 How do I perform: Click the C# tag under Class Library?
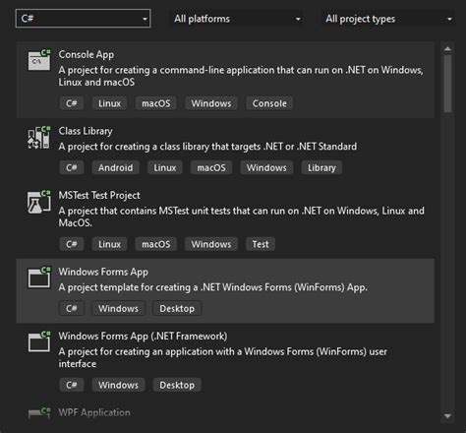pos(72,167)
